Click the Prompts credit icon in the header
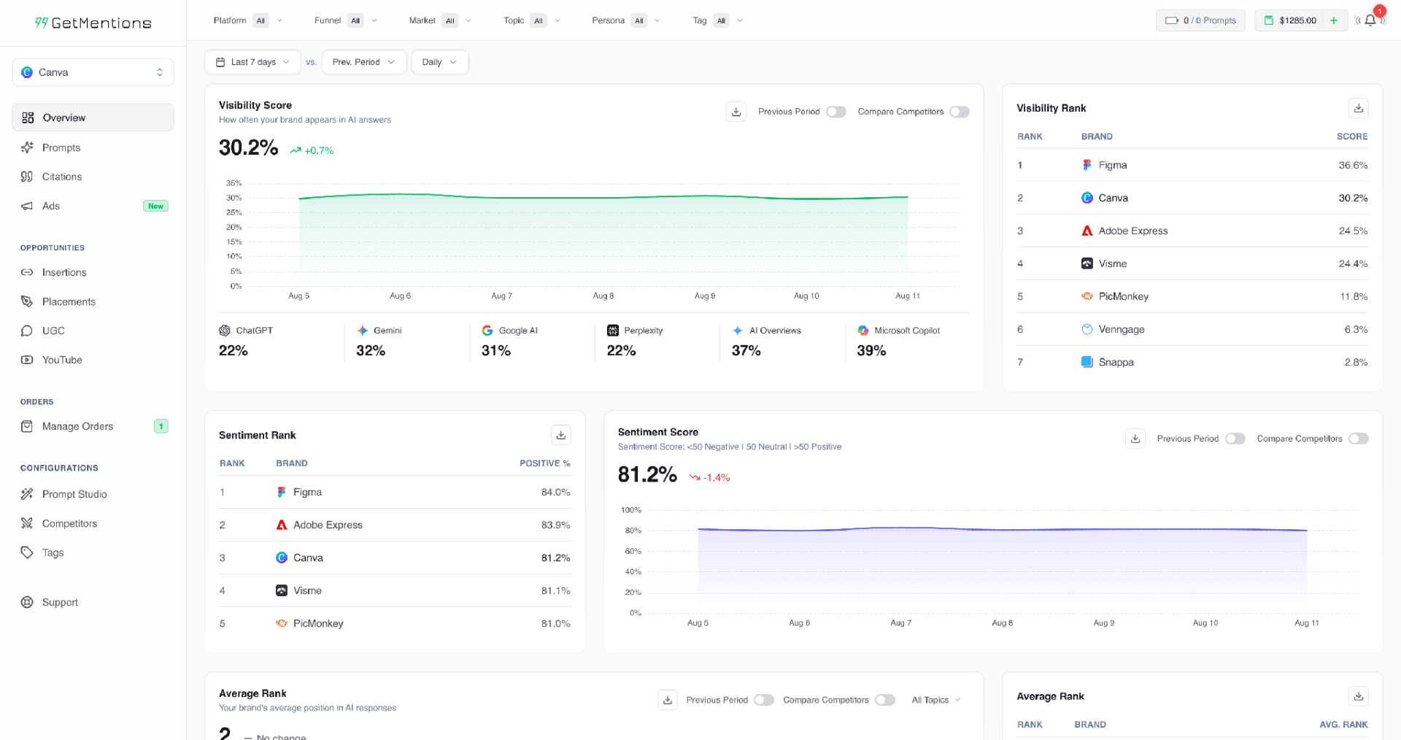This screenshot has height=740, width=1401. 1171,20
